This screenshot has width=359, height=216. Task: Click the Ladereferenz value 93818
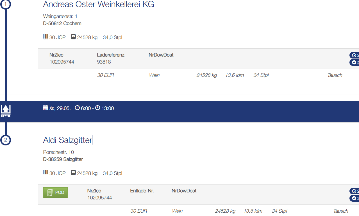tap(104, 62)
